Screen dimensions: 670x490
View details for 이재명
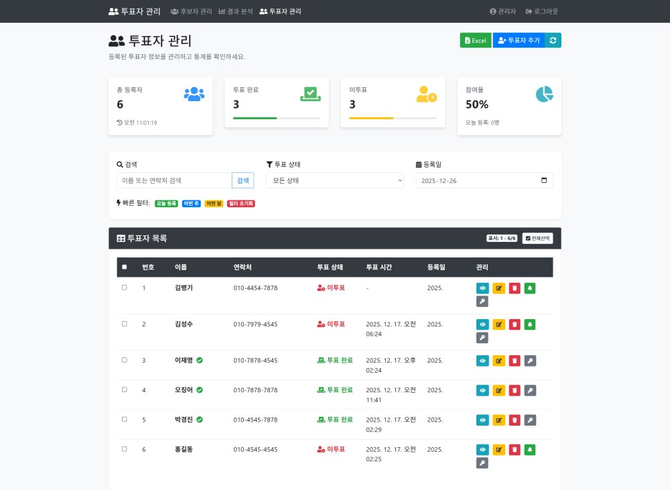482,361
